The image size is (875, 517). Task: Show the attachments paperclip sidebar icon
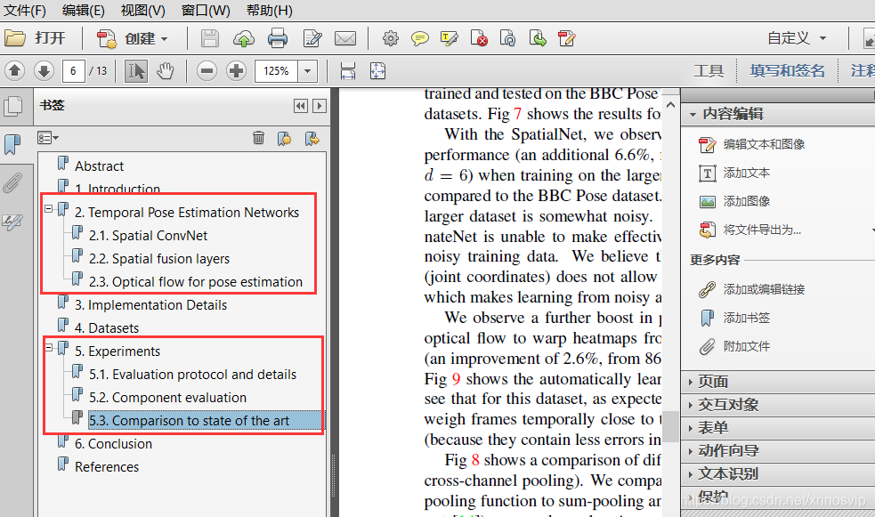[12, 183]
